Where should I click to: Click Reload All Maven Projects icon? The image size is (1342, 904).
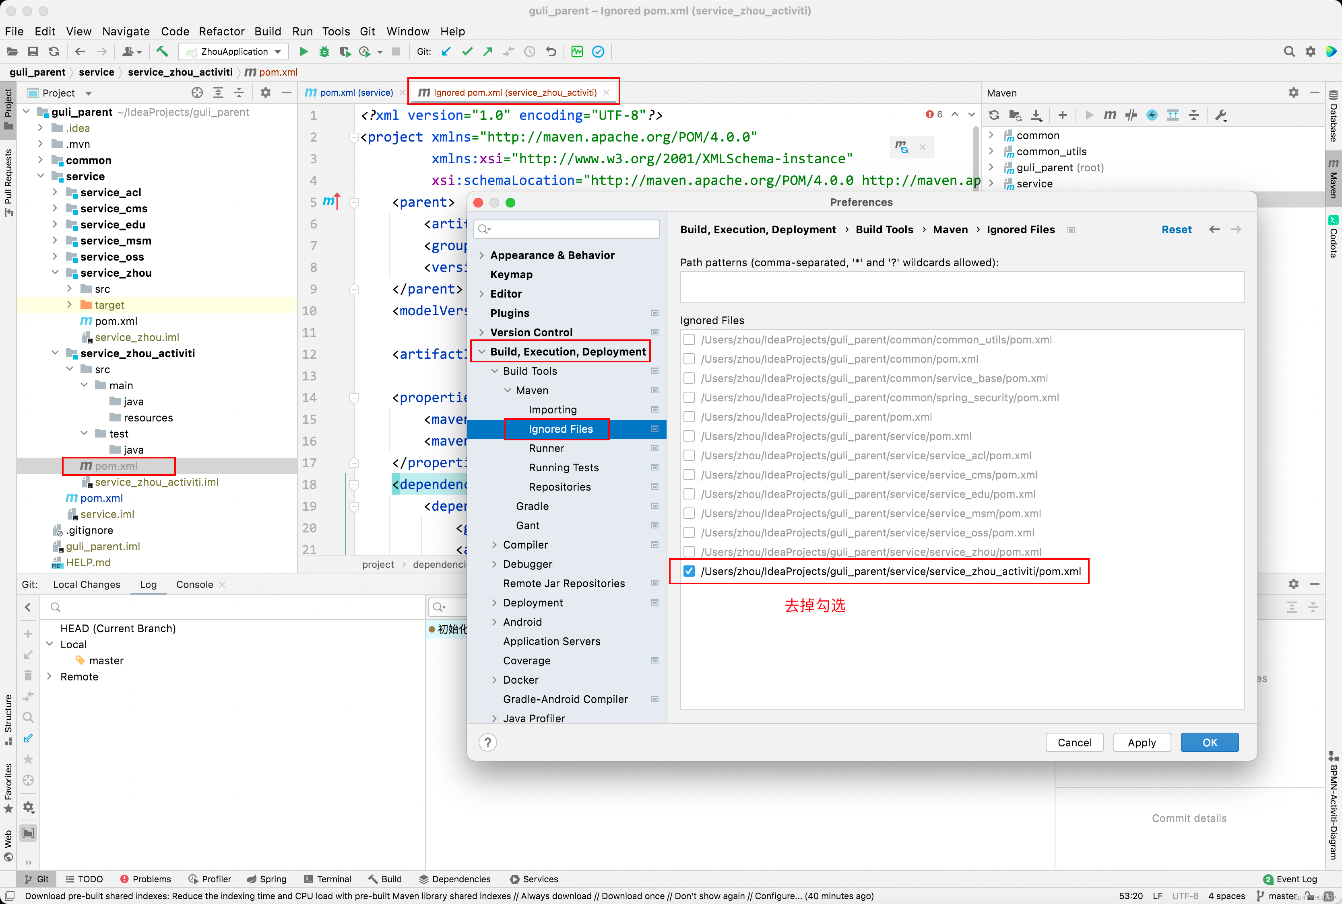point(993,115)
